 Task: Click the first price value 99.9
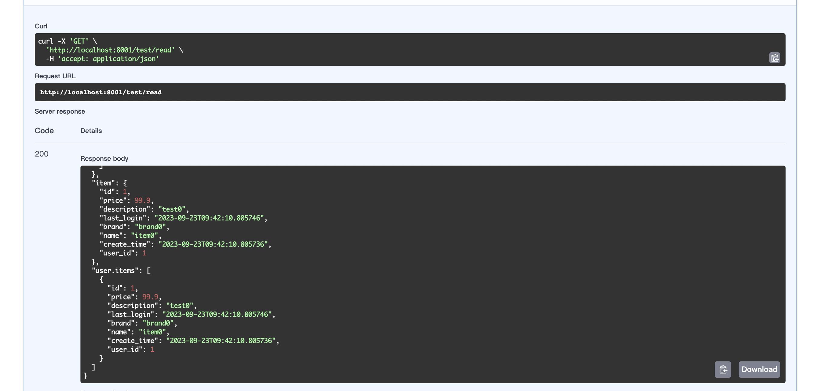tap(142, 201)
